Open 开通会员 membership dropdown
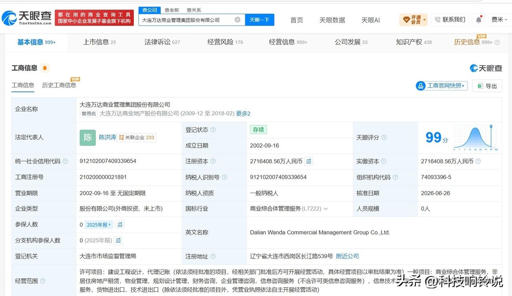The height and width of the screenshot is (296, 512). 413,20
